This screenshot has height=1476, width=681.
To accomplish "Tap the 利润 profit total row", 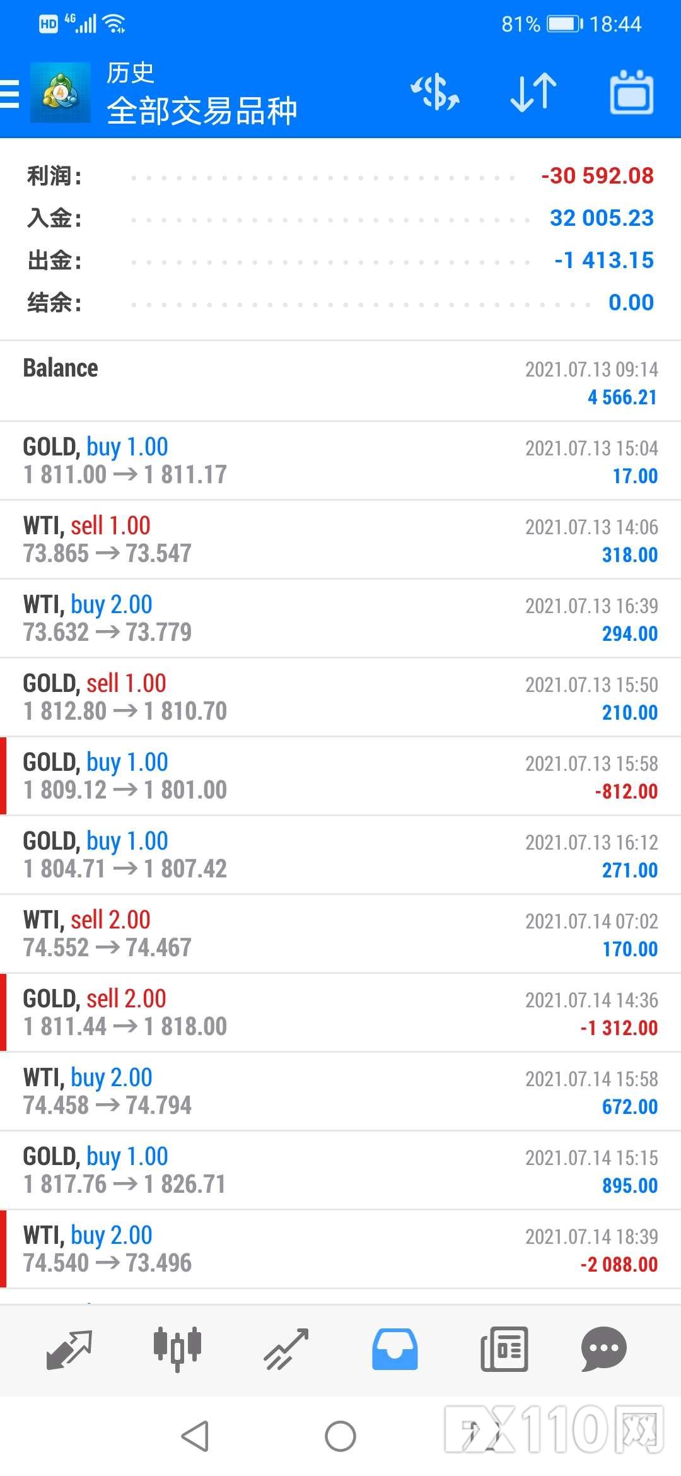I will (340, 176).
